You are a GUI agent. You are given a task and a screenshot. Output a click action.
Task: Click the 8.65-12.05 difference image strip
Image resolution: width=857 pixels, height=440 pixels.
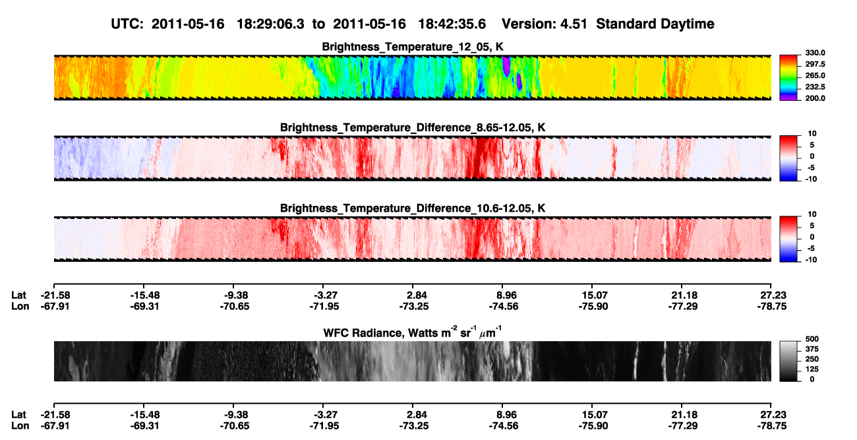click(x=413, y=158)
